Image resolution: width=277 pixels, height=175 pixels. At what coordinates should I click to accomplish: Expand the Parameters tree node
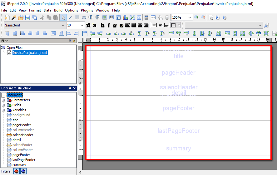3,100
